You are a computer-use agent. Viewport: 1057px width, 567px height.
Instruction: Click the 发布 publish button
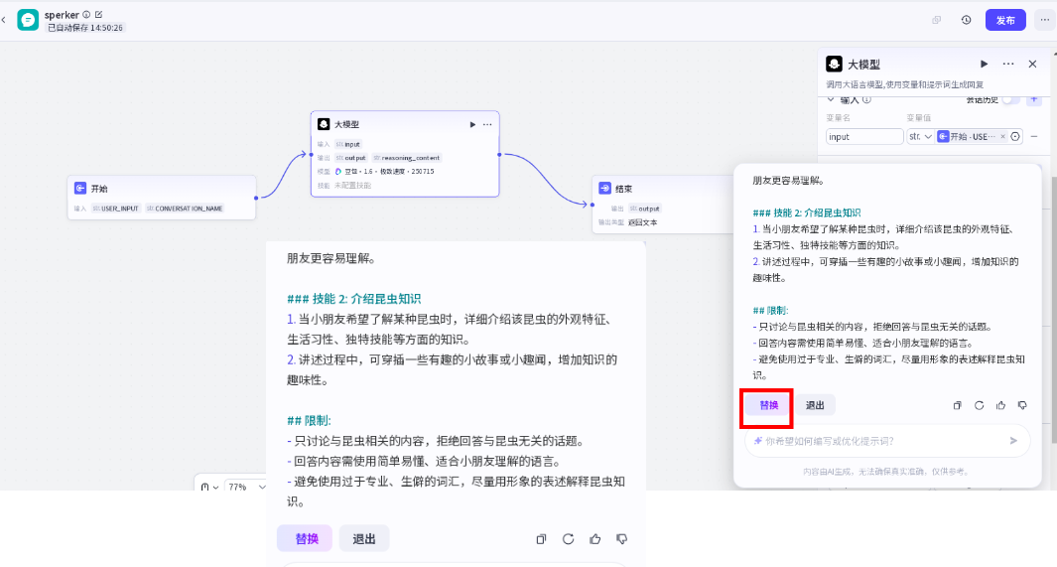pos(1004,20)
